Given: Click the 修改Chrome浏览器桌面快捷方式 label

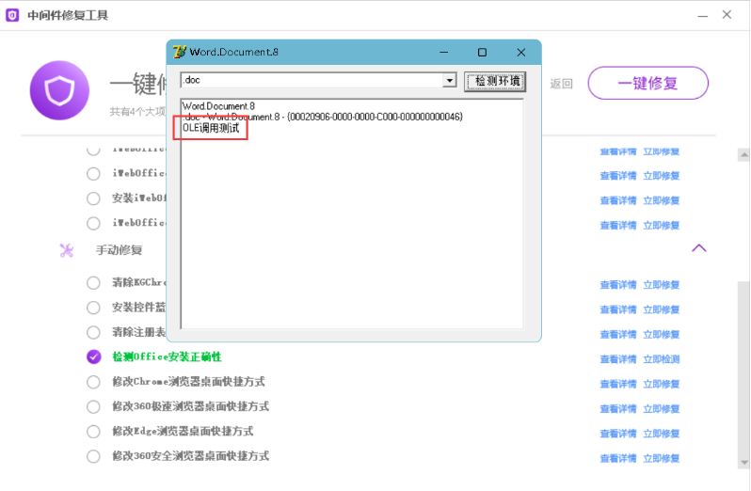Looking at the screenshot, I should (188, 382).
